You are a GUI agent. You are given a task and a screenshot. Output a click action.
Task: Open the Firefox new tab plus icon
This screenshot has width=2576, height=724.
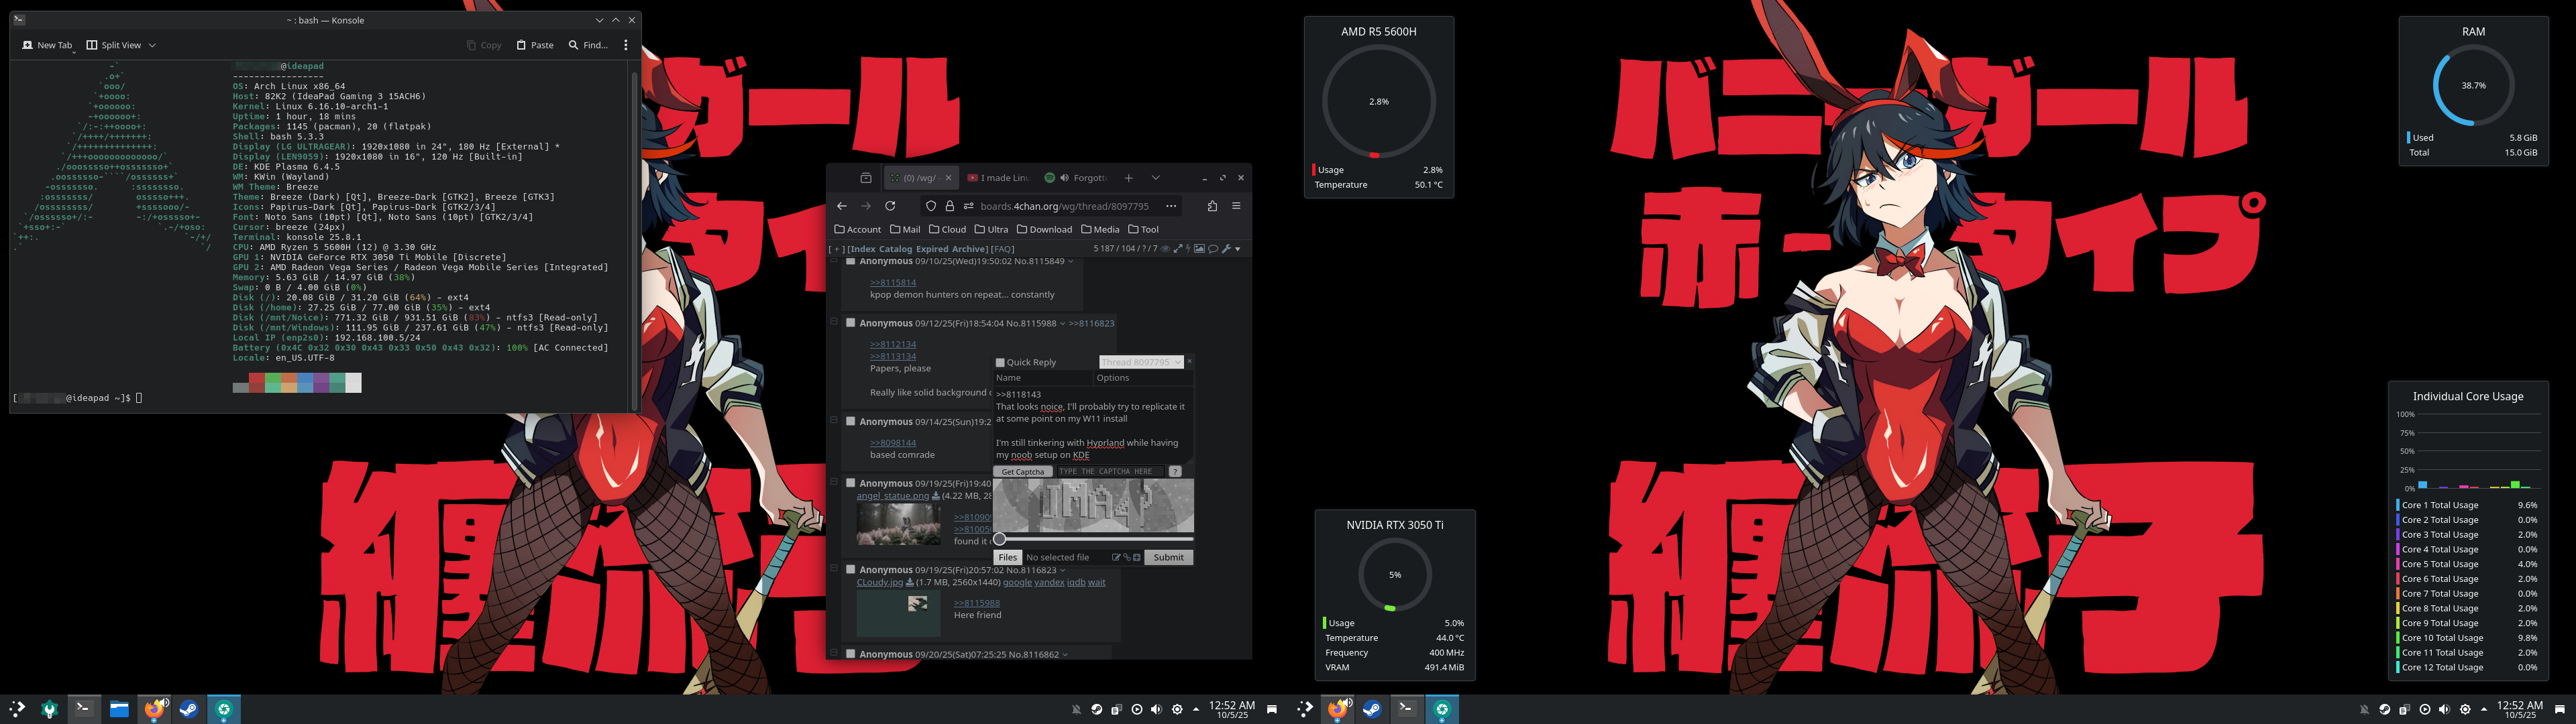pos(1128,178)
